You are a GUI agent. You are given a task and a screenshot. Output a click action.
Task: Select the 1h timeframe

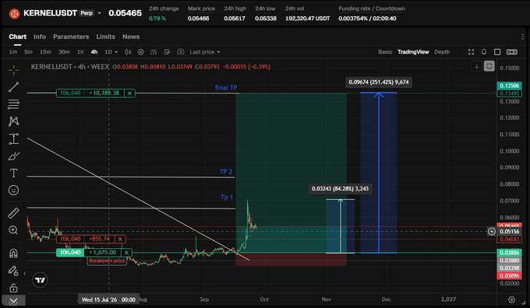click(80, 52)
